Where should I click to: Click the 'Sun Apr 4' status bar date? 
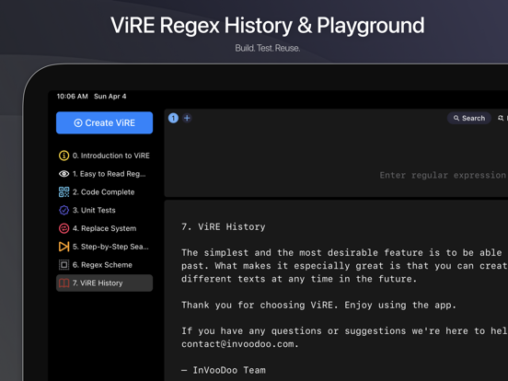coord(110,97)
